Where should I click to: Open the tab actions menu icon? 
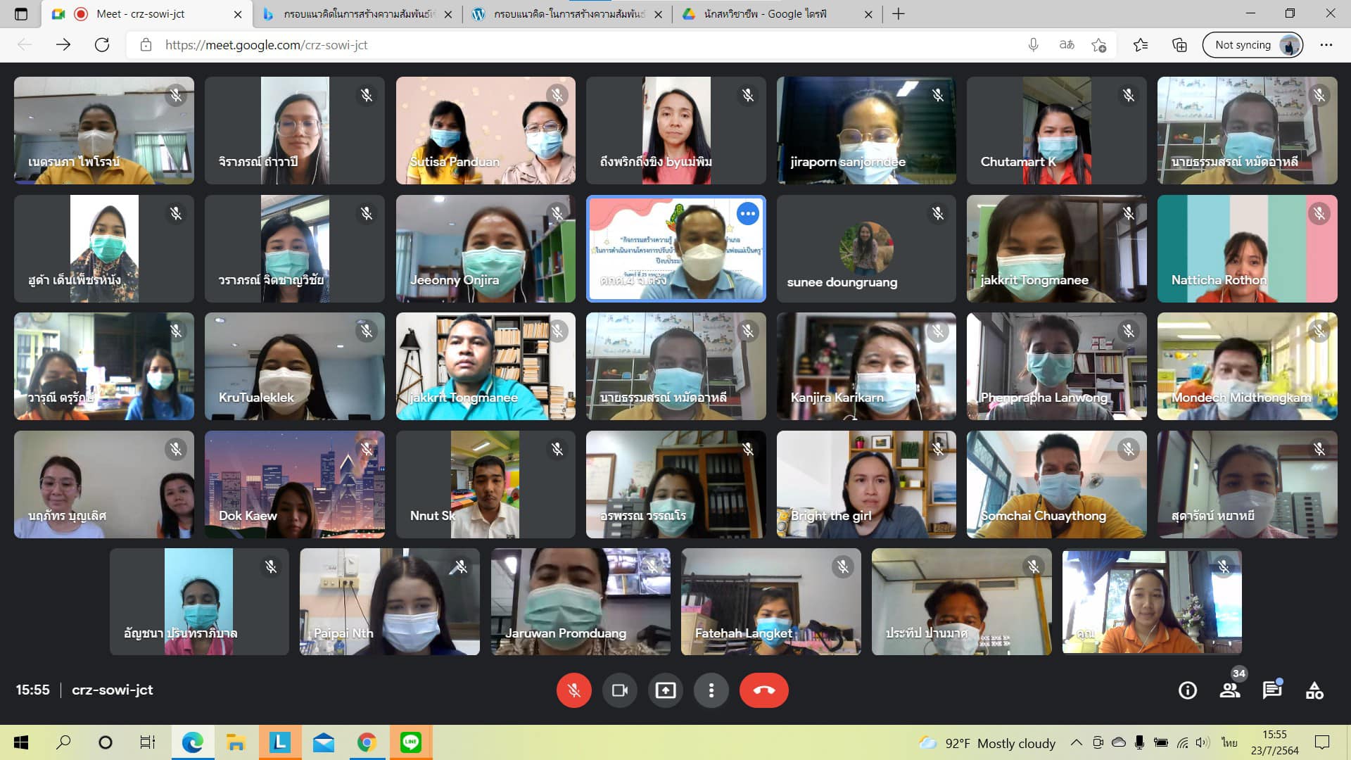point(21,14)
